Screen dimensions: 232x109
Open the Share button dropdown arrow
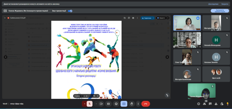coord(153,18)
